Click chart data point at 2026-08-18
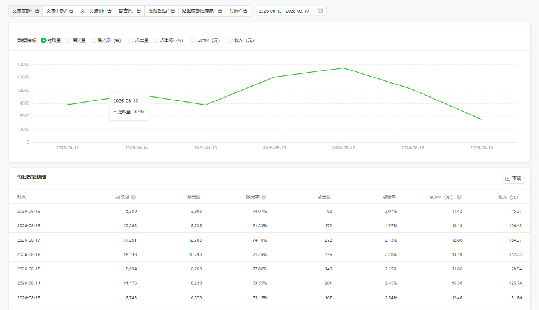 tap(413, 89)
